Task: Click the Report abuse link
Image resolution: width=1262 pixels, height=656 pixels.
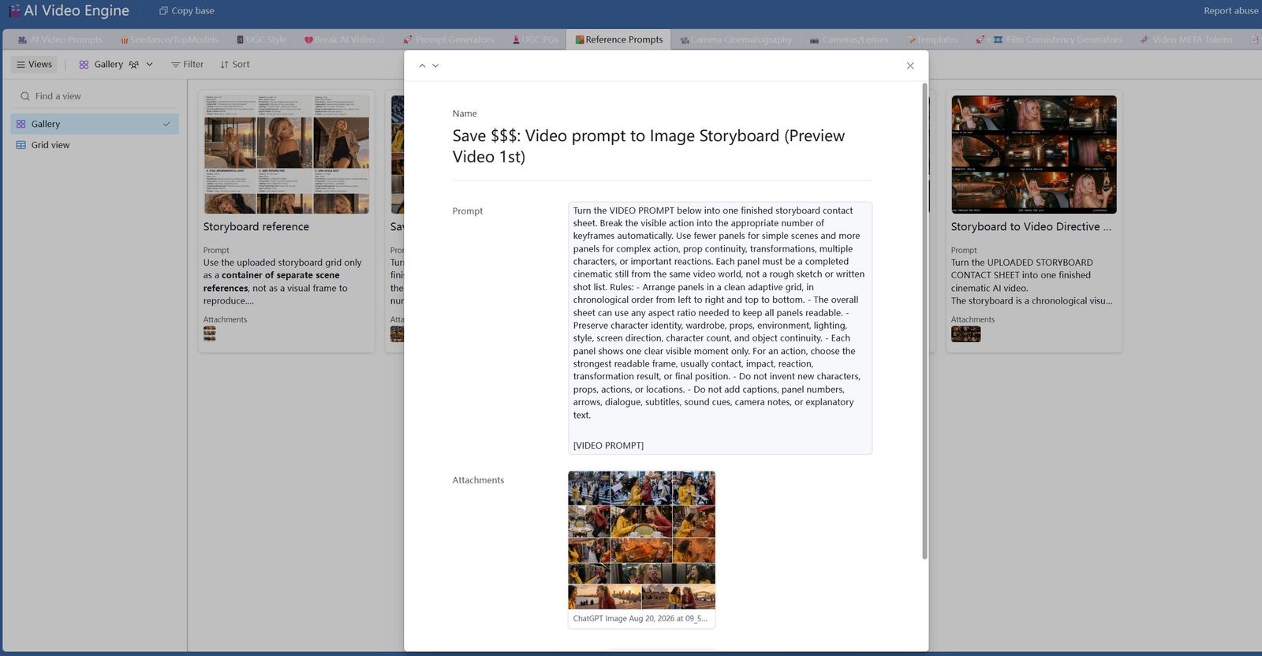Action: pos(1230,11)
